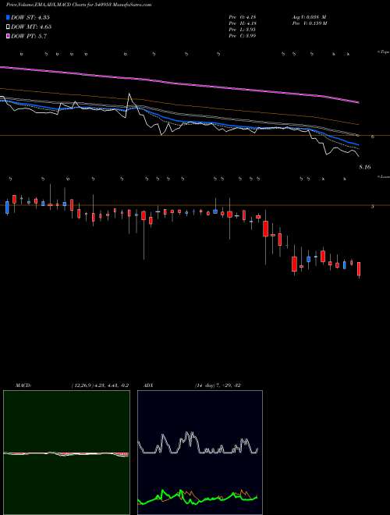Click the 'Pre H: 4.18' high value
This screenshot has width=390, height=515.
pyautogui.click(x=243, y=23)
